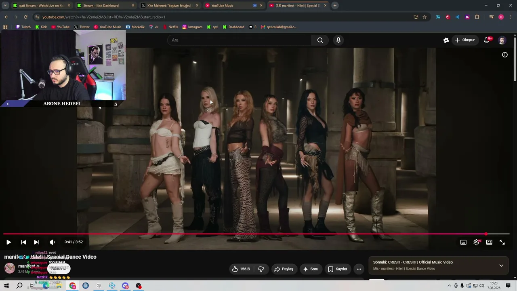The image size is (517, 291).
Task: Open the video player settings gear
Action: pyautogui.click(x=476, y=242)
